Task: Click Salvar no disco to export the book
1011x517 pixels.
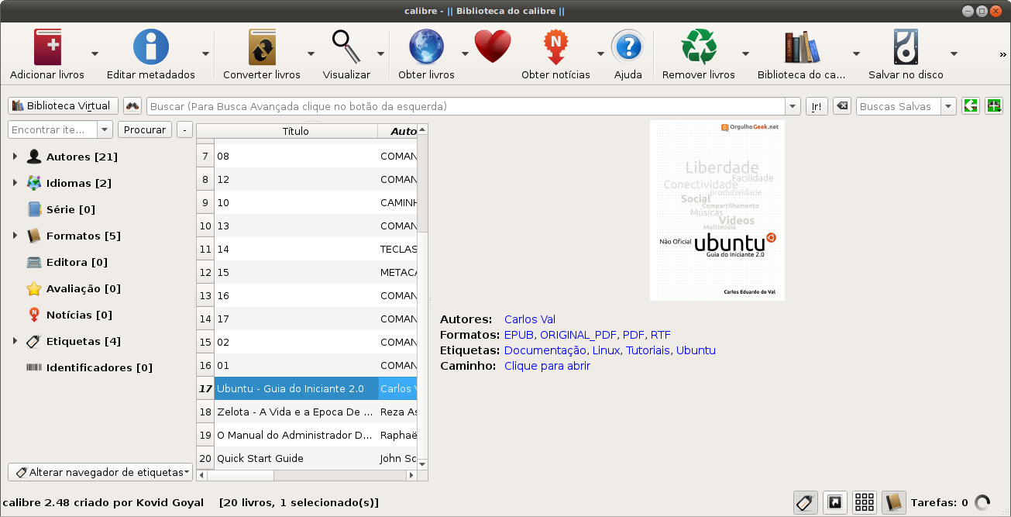Action: 904,47
